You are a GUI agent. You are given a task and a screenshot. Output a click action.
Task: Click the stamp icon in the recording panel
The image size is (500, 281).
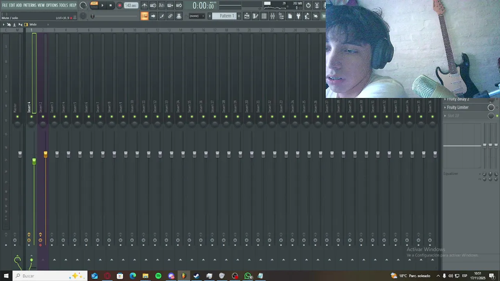click(x=179, y=16)
